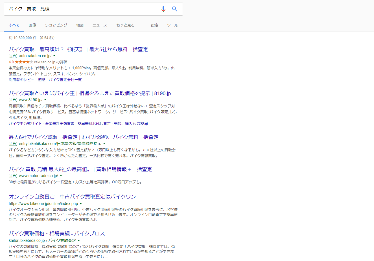Open the バイク買取価格・相場実績 バイクブロス result
This screenshot has width=374, height=261.
(x=57, y=233)
